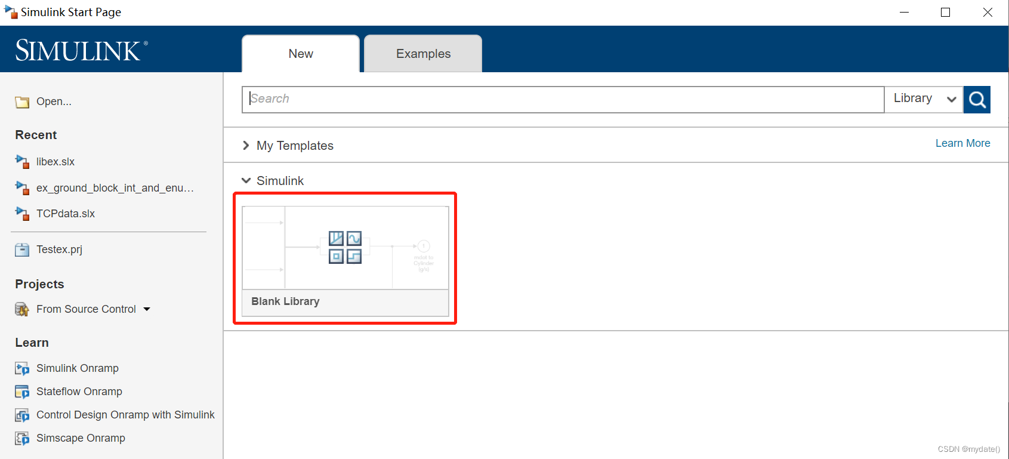Image resolution: width=1009 pixels, height=459 pixels.
Task: Open recent file ex_ground_block_int_and_enu…
Action: [x=115, y=188]
